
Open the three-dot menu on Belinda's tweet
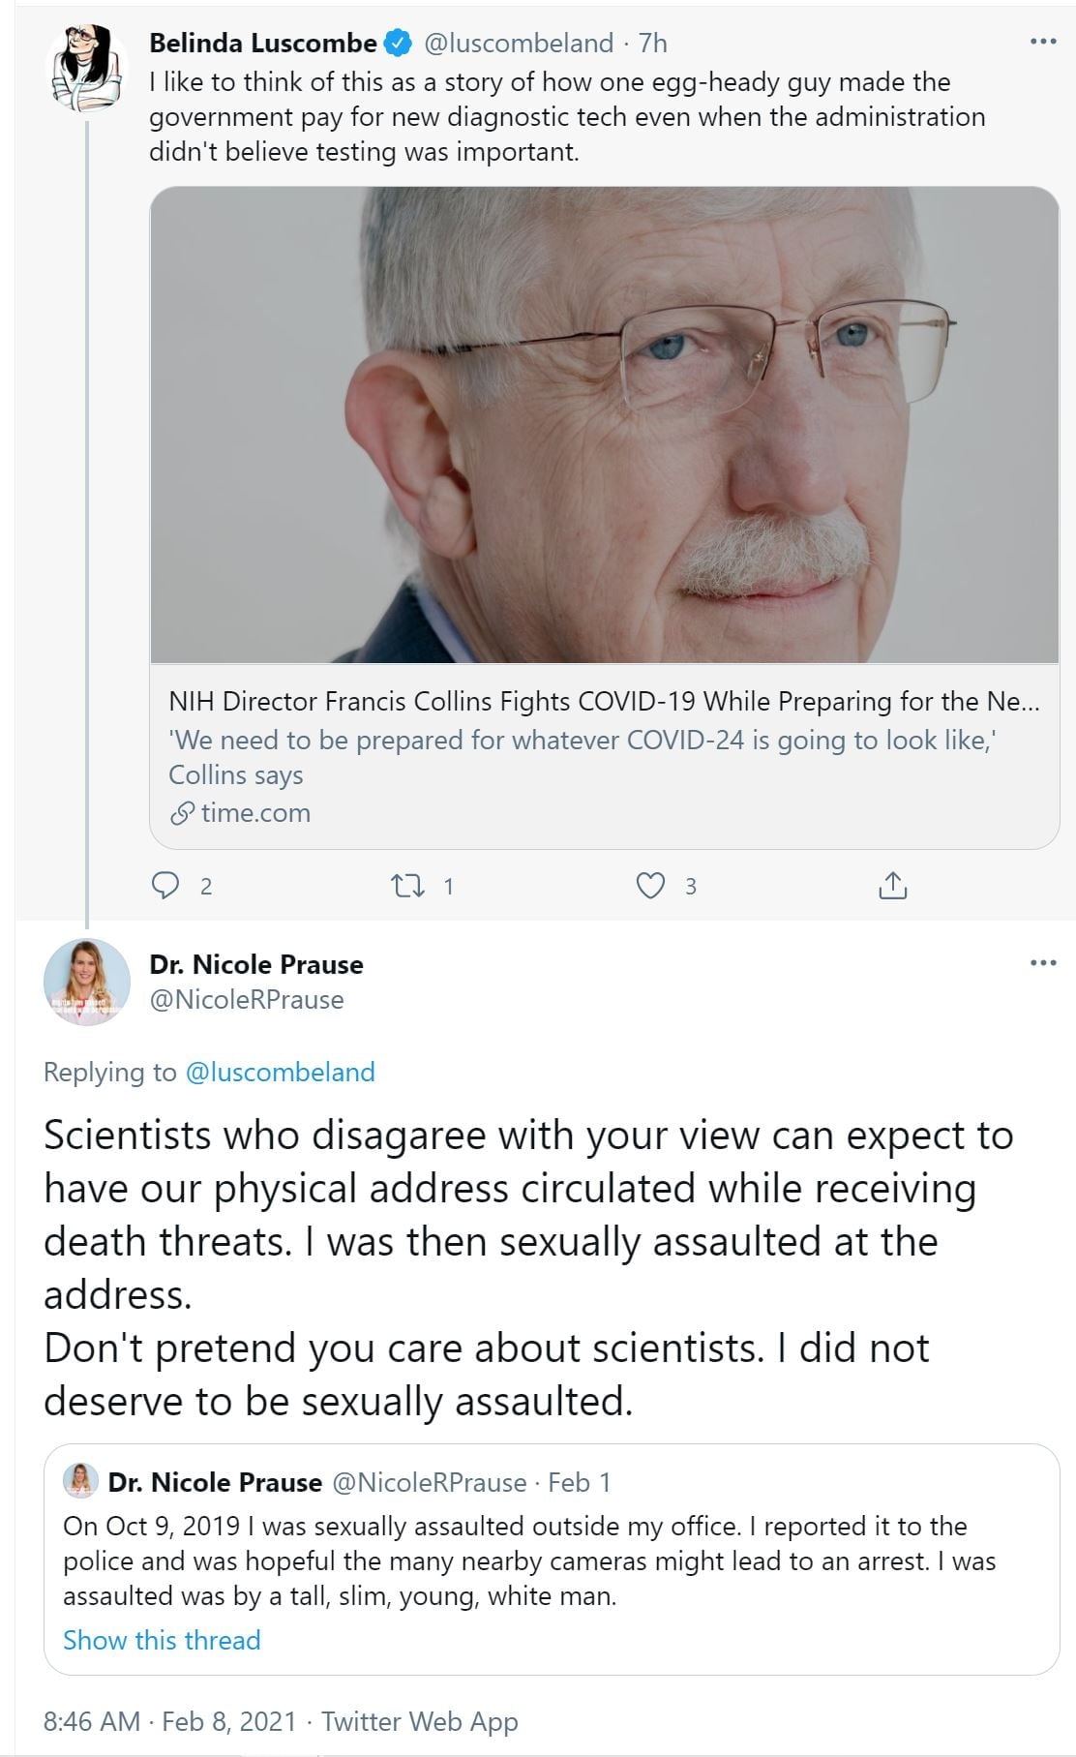click(x=1042, y=43)
